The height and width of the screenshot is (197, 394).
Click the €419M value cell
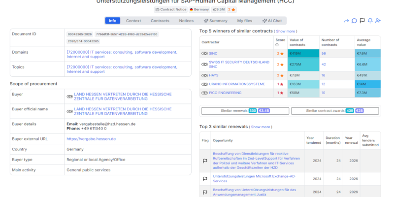[x=303, y=54]
